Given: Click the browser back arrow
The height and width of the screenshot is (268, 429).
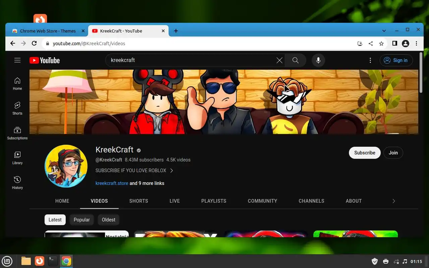Looking at the screenshot, I should [13, 43].
